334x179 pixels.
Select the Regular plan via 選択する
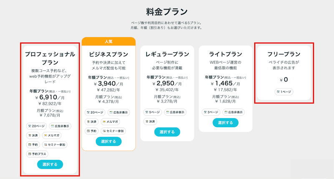[167, 132]
